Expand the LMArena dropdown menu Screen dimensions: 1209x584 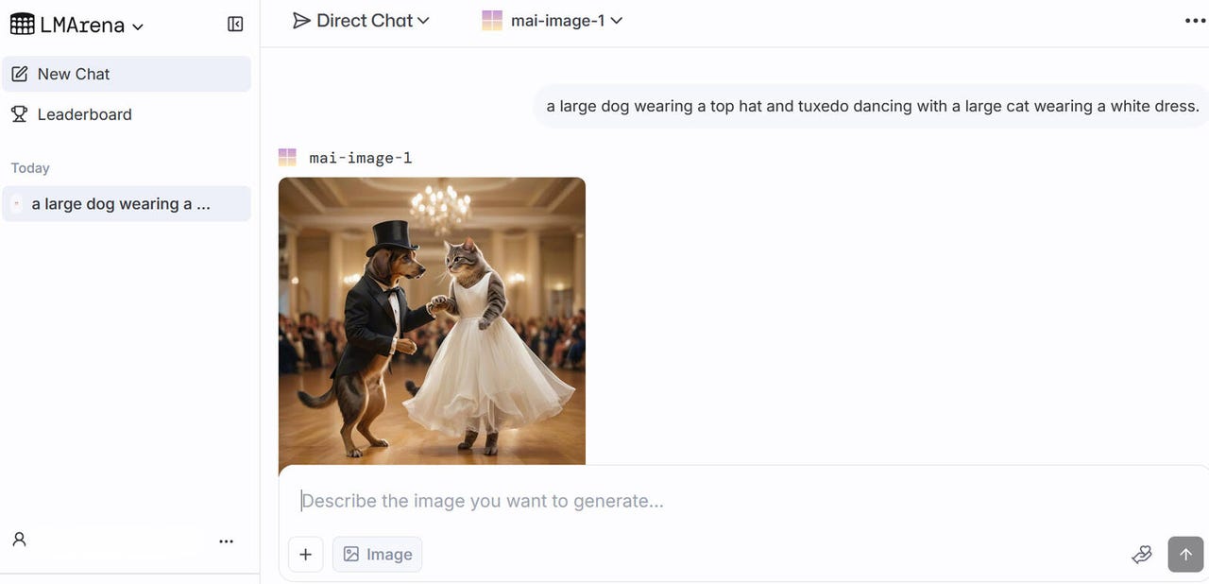point(138,26)
